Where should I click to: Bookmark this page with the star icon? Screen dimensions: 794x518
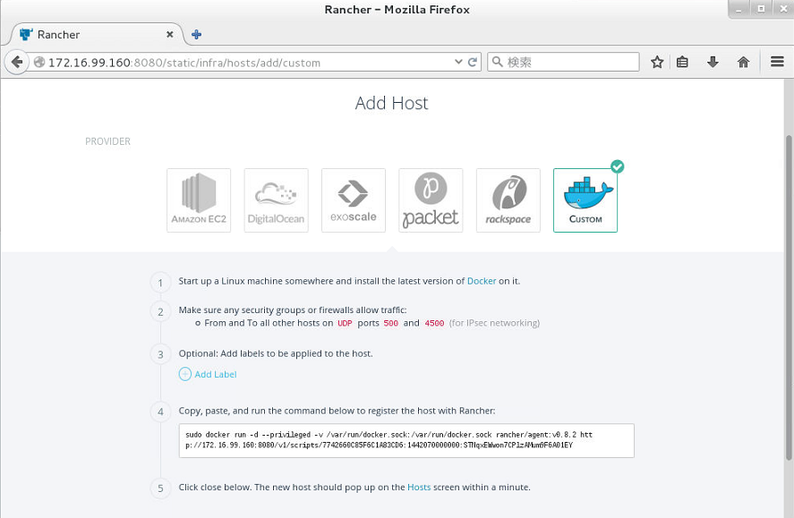point(657,62)
